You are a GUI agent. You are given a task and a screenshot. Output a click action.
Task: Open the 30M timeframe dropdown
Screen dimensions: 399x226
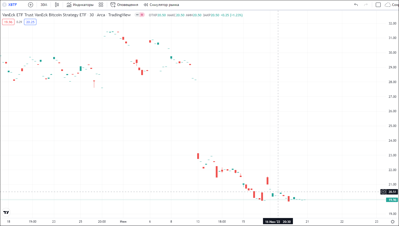44,5
